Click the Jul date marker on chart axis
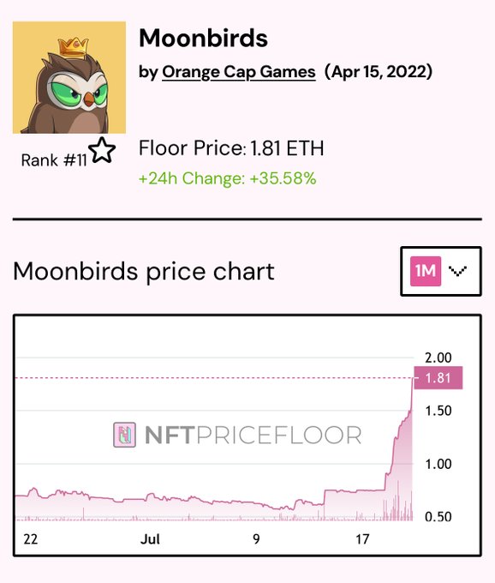Viewport: 495px width, 583px height. tap(150, 538)
